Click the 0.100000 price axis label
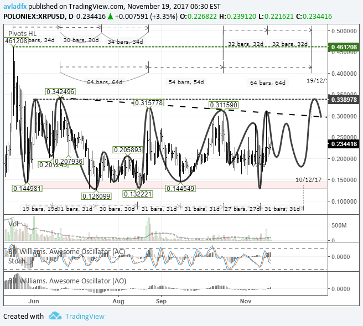The width and height of the screenshot is (363, 326). point(344,201)
